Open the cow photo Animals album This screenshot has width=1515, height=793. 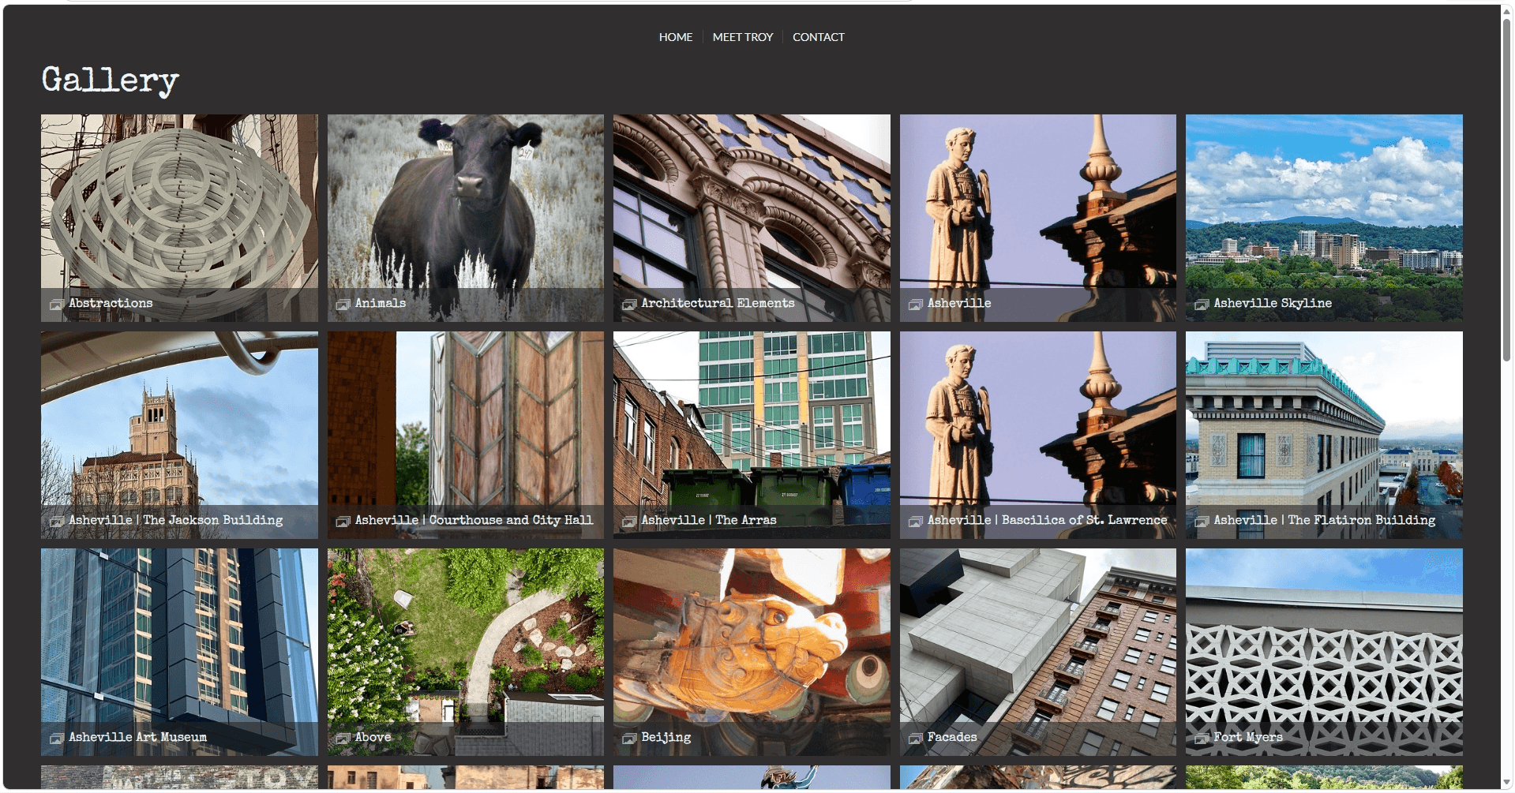click(466, 218)
